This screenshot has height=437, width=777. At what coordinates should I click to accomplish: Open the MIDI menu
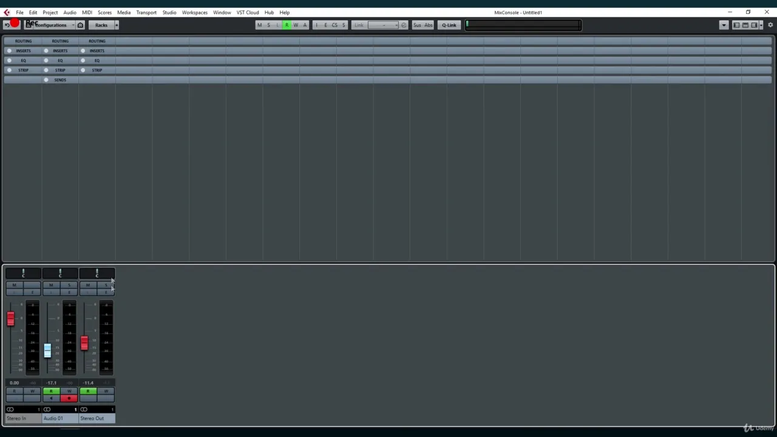point(87,12)
